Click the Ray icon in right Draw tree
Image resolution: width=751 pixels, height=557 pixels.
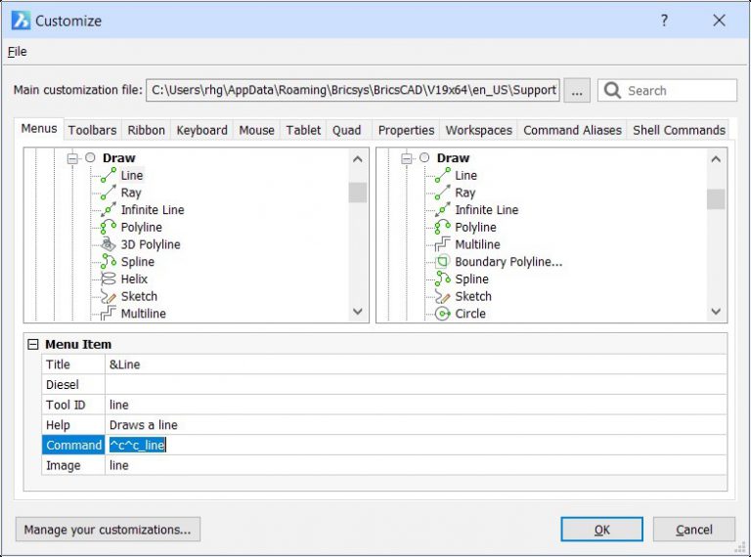(x=443, y=193)
